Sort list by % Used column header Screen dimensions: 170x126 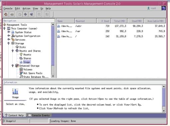[x=104, y=21]
